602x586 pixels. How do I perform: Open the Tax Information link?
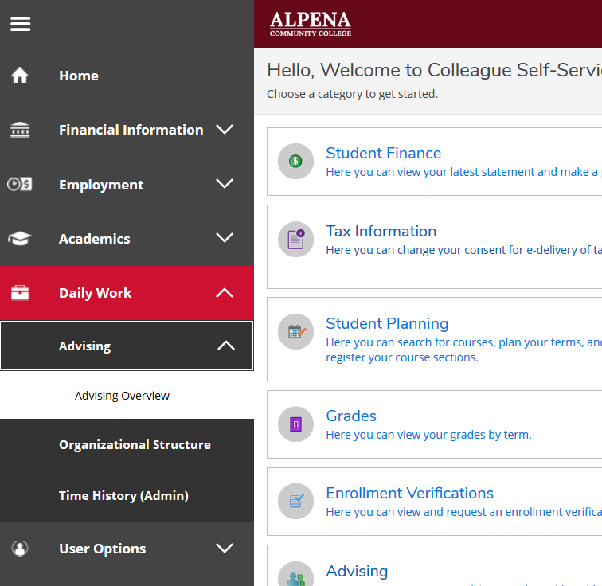381,231
